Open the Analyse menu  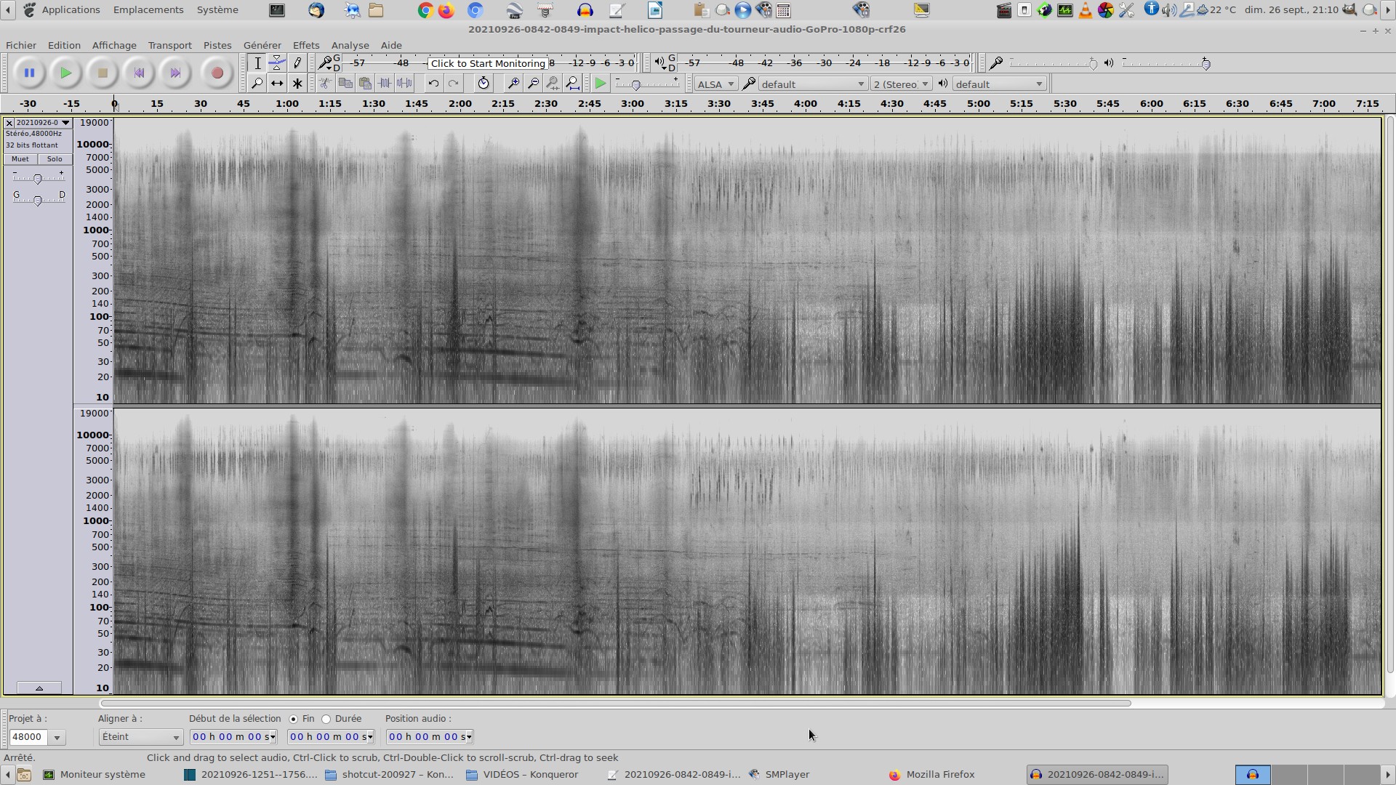350,45
